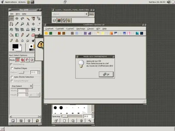Select the Paintbrush tool
Screen dimensions: 175x131
(28, 35)
